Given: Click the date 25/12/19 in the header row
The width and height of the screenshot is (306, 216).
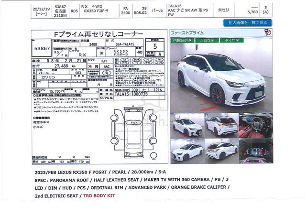Looking at the screenshot, I should tap(41, 9).
